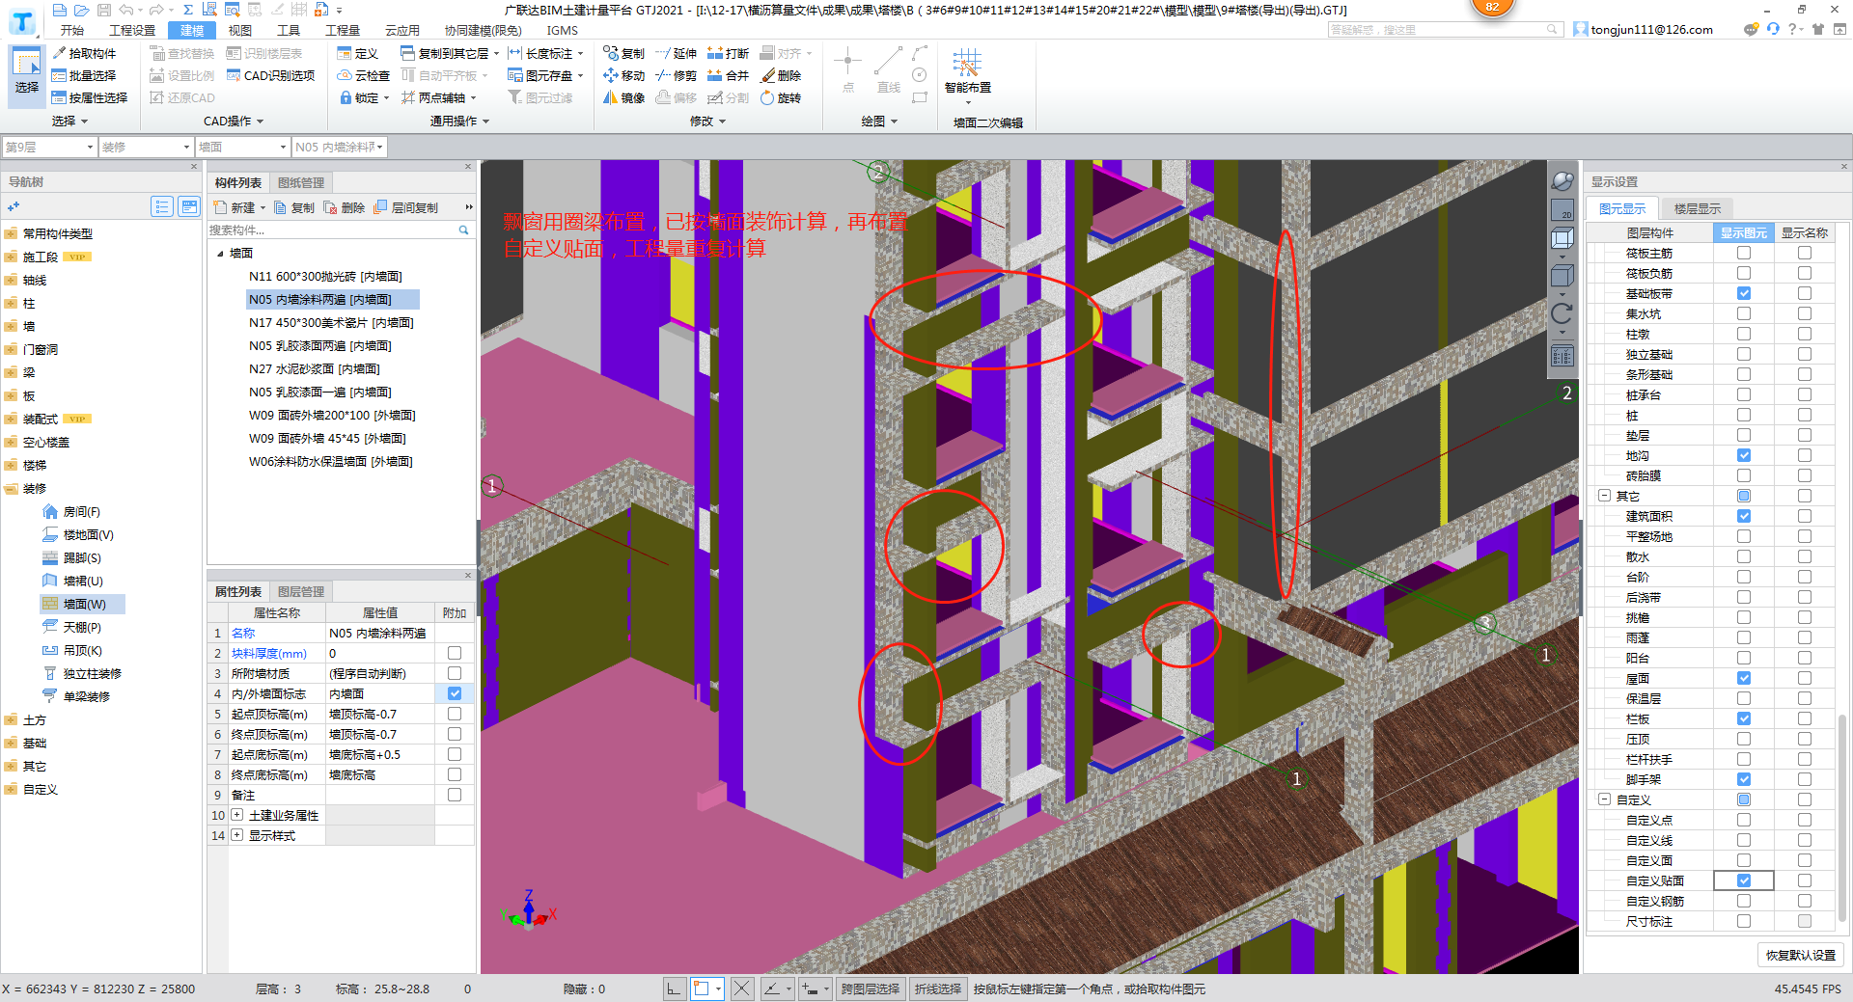
Task: Click the 合并 merge tool
Action: [728, 75]
